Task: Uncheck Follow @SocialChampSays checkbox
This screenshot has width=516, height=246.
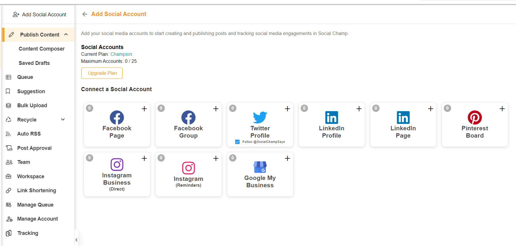Action: click(237, 142)
